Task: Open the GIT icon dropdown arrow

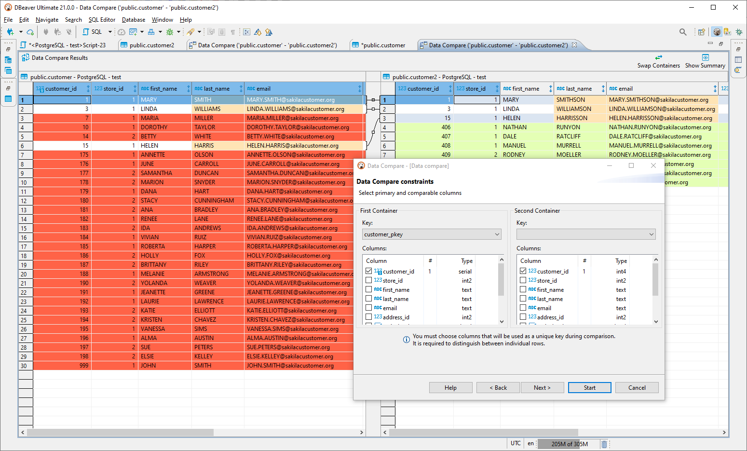Action: click(x=142, y=32)
